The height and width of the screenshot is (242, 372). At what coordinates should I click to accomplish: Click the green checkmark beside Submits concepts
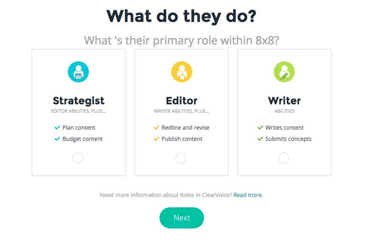point(260,139)
